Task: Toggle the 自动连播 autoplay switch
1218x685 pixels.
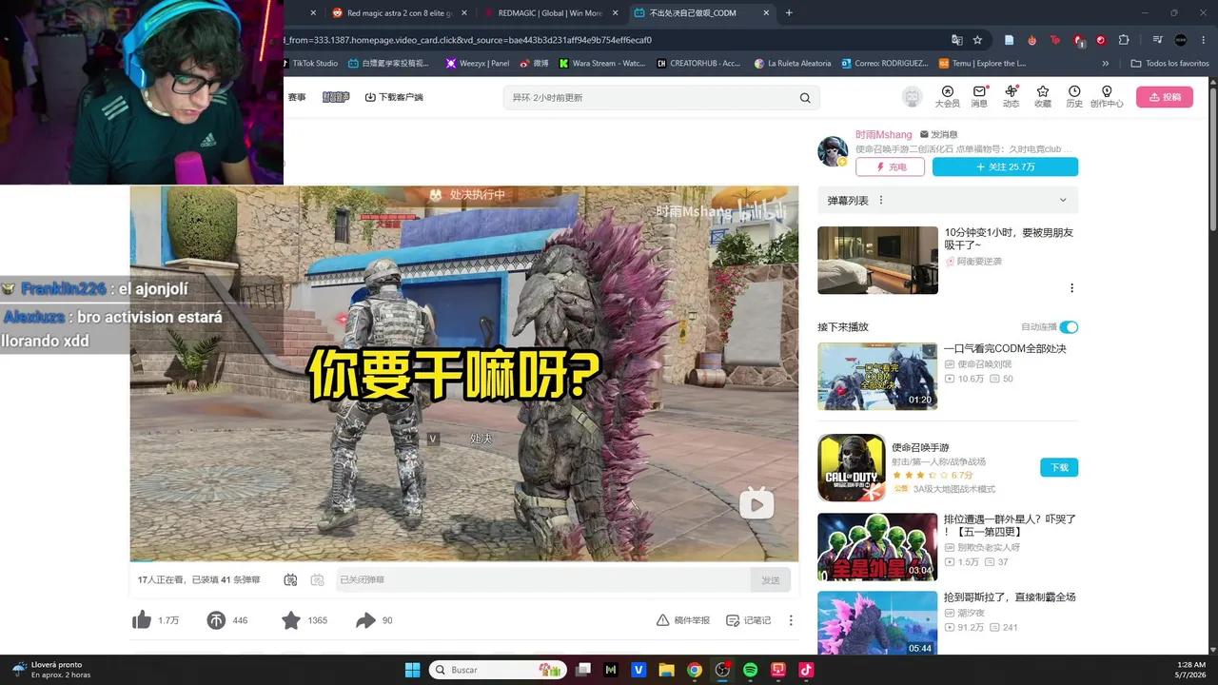Action: pyautogui.click(x=1069, y=327)
